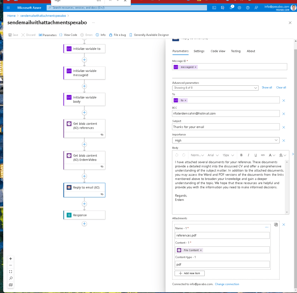Redo in the Body editor toolbar

tap(184, 155)
